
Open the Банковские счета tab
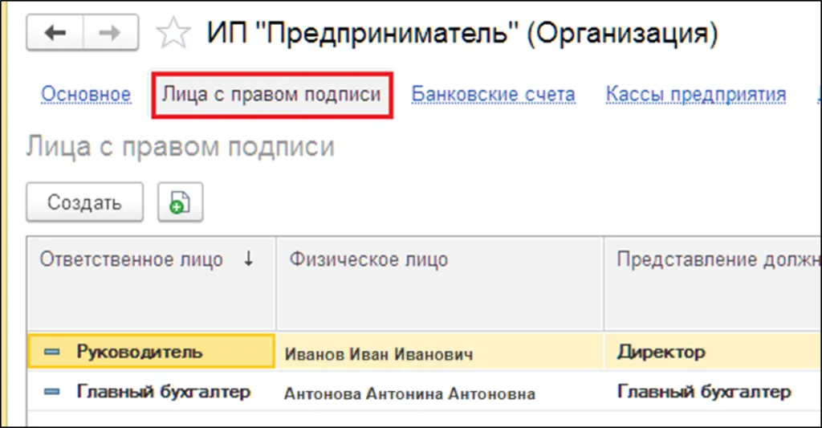click(493, 95)
